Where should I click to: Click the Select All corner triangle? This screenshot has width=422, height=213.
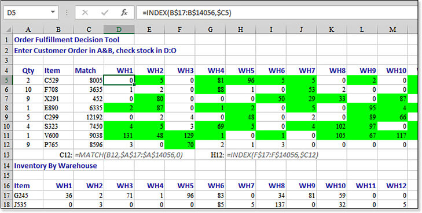pyautogui.click(x=8, y=29)
